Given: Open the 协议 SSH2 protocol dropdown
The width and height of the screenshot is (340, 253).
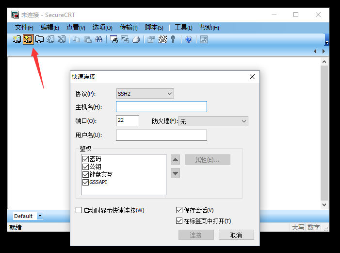Looking at the screenshot, I should pyautogui.click(x=145, y=94).
